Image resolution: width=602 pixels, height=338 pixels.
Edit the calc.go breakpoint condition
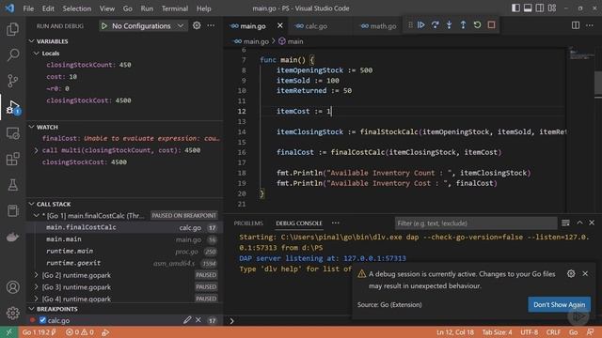[187, 319]
